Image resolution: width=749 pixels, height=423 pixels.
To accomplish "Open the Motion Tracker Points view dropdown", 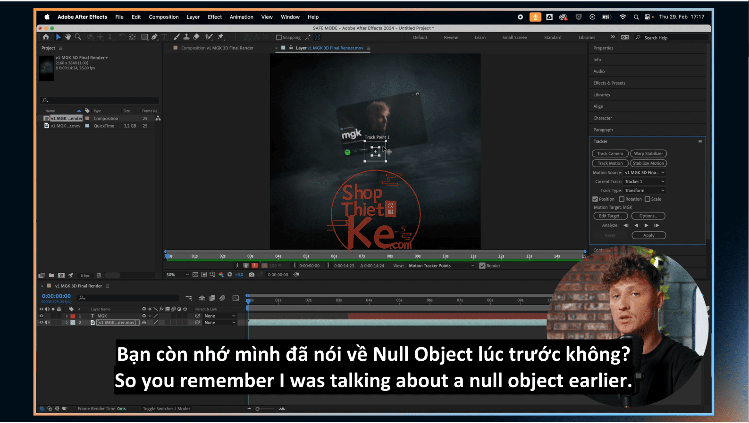I will [441, 266].
